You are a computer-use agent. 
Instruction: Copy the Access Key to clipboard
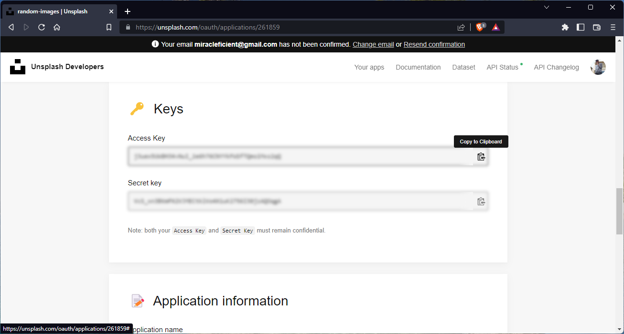click(x=481, y=157)
